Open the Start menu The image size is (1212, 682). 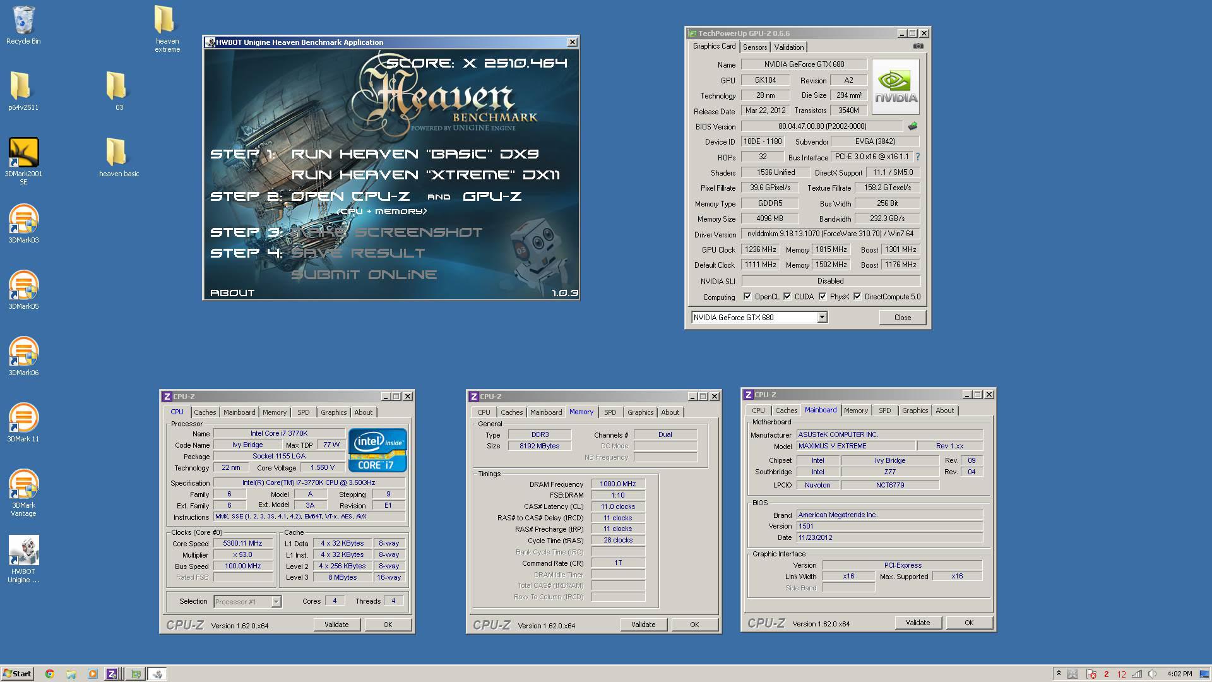[17, 674]
